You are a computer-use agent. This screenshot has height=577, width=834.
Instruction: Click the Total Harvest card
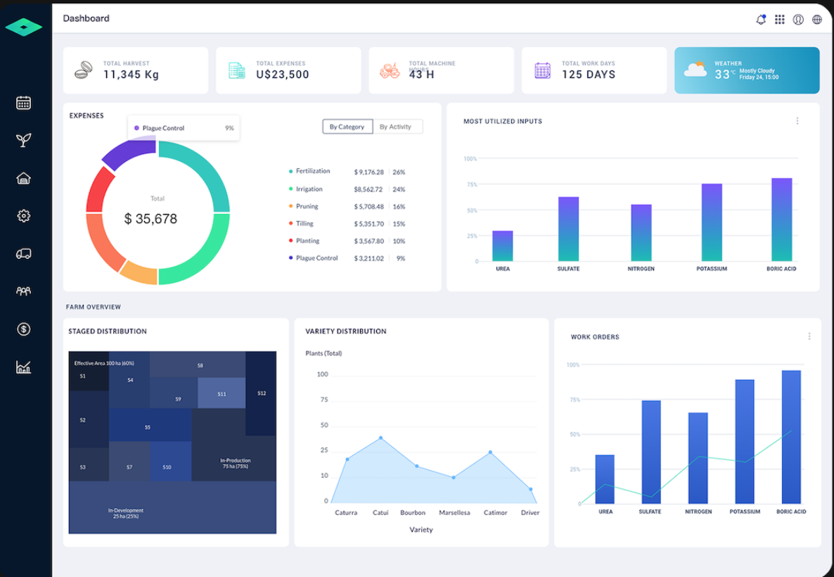point(136,70)
